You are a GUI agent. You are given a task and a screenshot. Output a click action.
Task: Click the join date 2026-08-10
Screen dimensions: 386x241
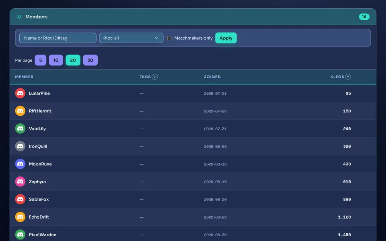click(x=215, y=164)
